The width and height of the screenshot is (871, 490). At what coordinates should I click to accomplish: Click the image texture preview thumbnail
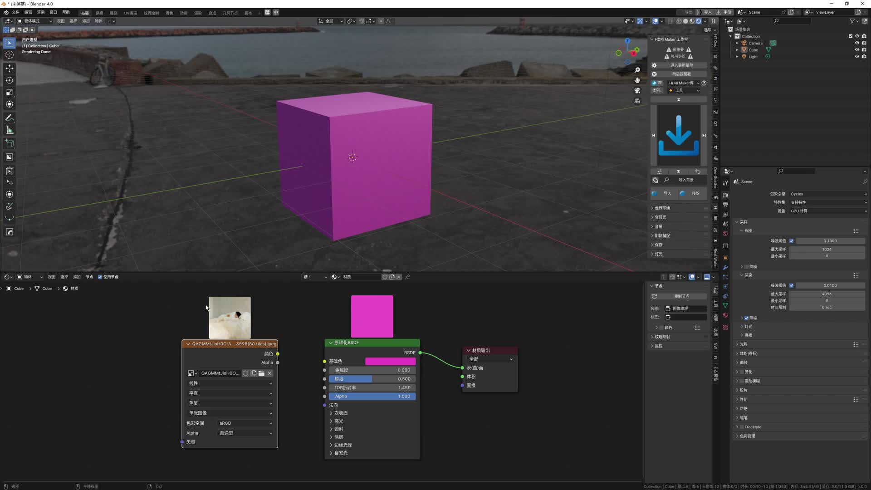click(x=230, y=317)
